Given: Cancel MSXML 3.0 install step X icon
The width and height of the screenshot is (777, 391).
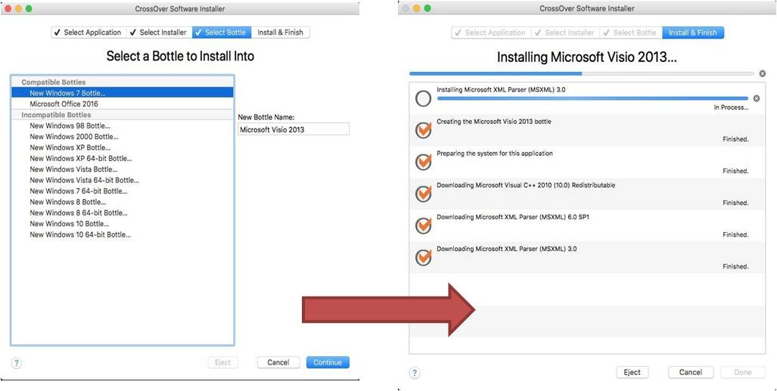Looking at the screenshot, I should coord(756,98).
